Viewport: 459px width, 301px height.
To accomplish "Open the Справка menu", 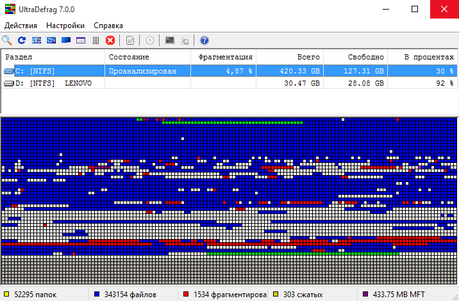I will point(108,26).
